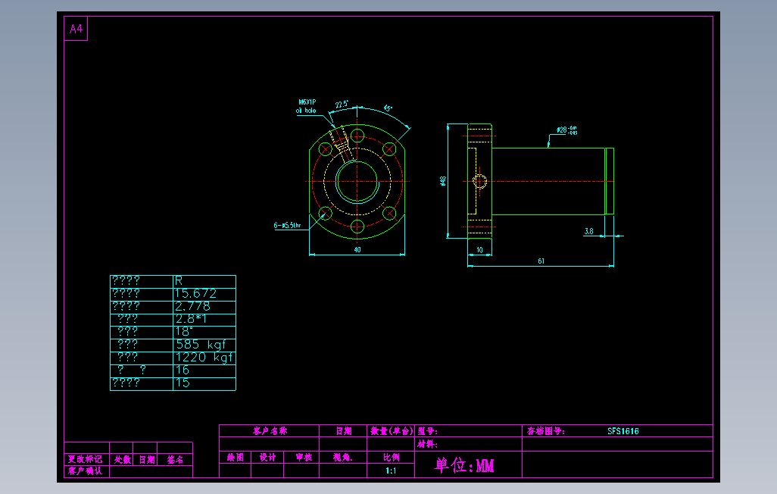
Task: Click the '更改标记' revision cell
Action: pyautogui.click(x=86, y=459)
